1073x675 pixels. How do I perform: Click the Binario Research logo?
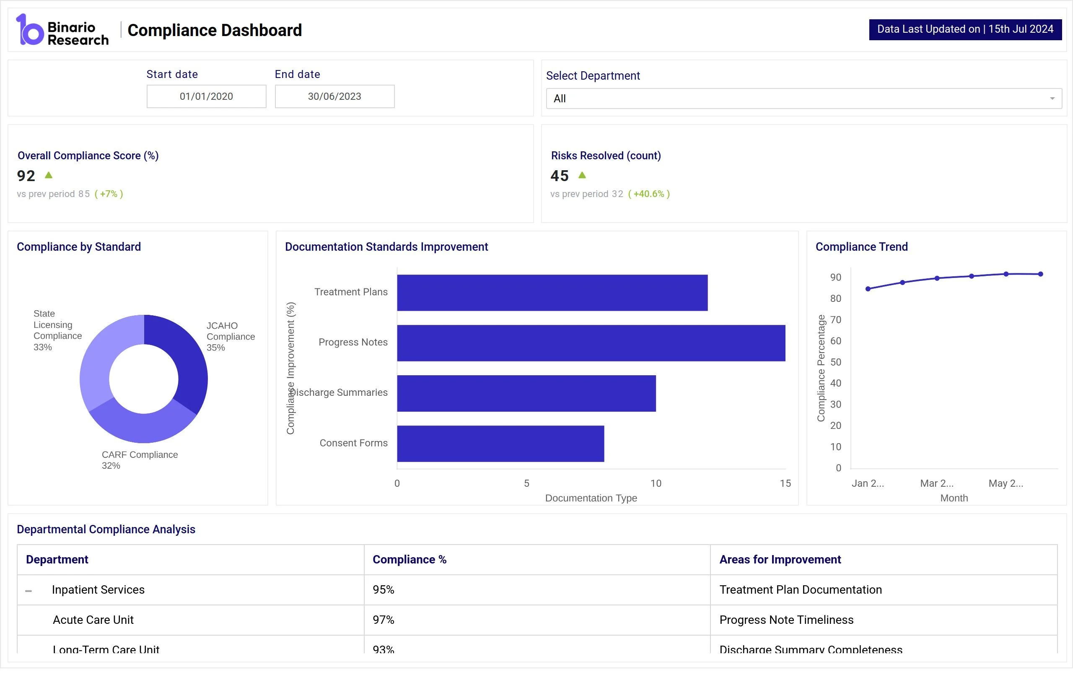[62, 30]
